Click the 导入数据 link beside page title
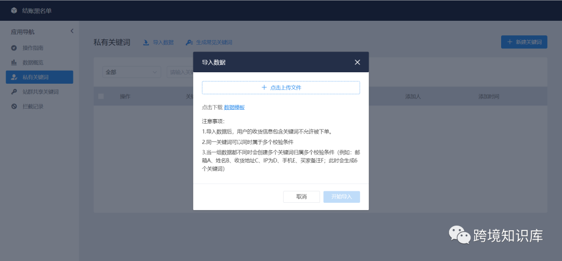The height and width of the screenshot is (261, 562). tap(163, 43)
